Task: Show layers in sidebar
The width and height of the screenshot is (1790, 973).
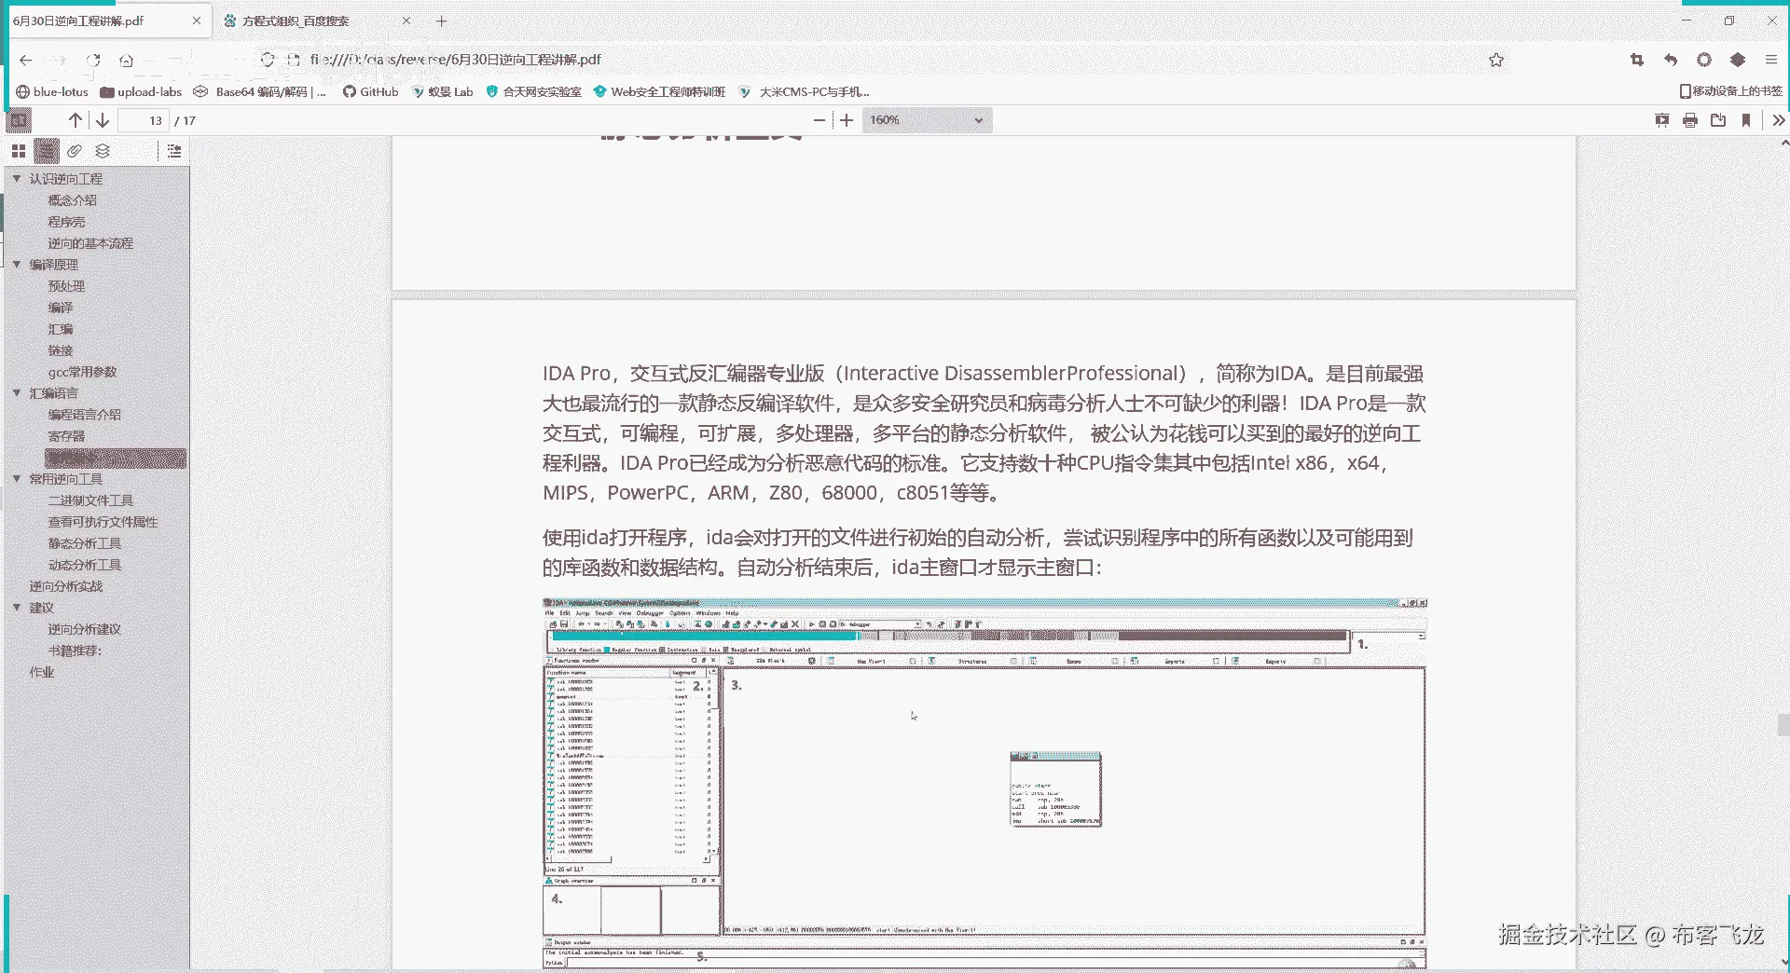Action: point(103,151)
